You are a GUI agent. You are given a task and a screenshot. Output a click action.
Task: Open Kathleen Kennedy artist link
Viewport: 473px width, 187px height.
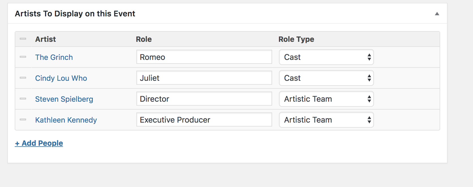click(x=66, y=120)
